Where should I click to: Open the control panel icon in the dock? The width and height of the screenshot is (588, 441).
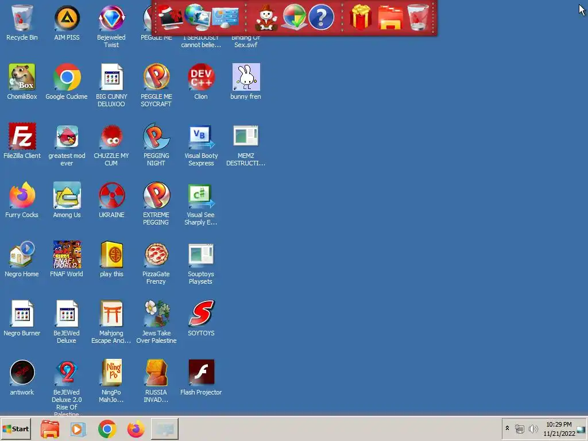tap(225, 18)
